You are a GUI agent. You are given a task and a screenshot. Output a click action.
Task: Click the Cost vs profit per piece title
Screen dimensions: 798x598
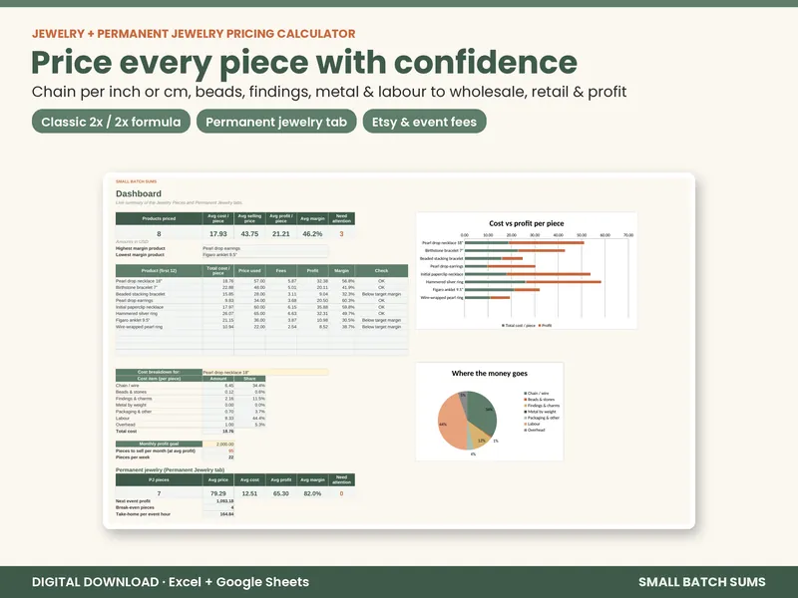tap(527, 223)
